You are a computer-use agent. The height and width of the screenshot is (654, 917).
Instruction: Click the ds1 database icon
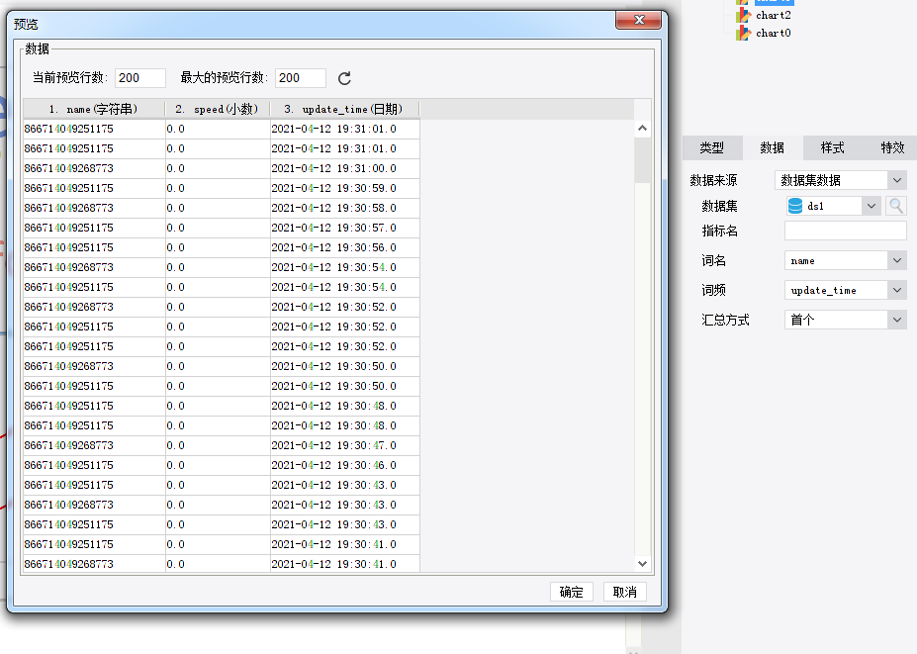click(795, 206)
